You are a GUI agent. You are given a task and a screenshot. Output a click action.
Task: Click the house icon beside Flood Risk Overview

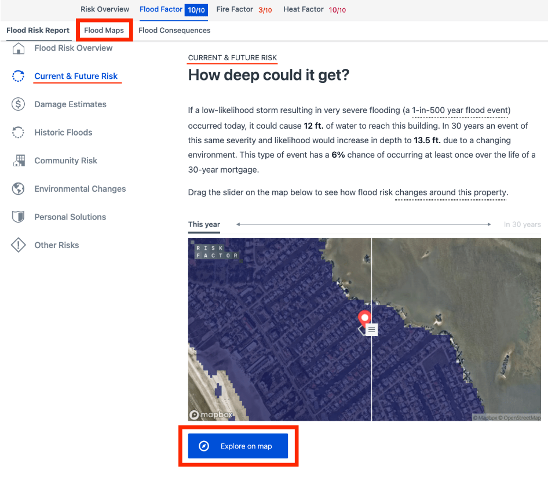(x=18, y=48)
